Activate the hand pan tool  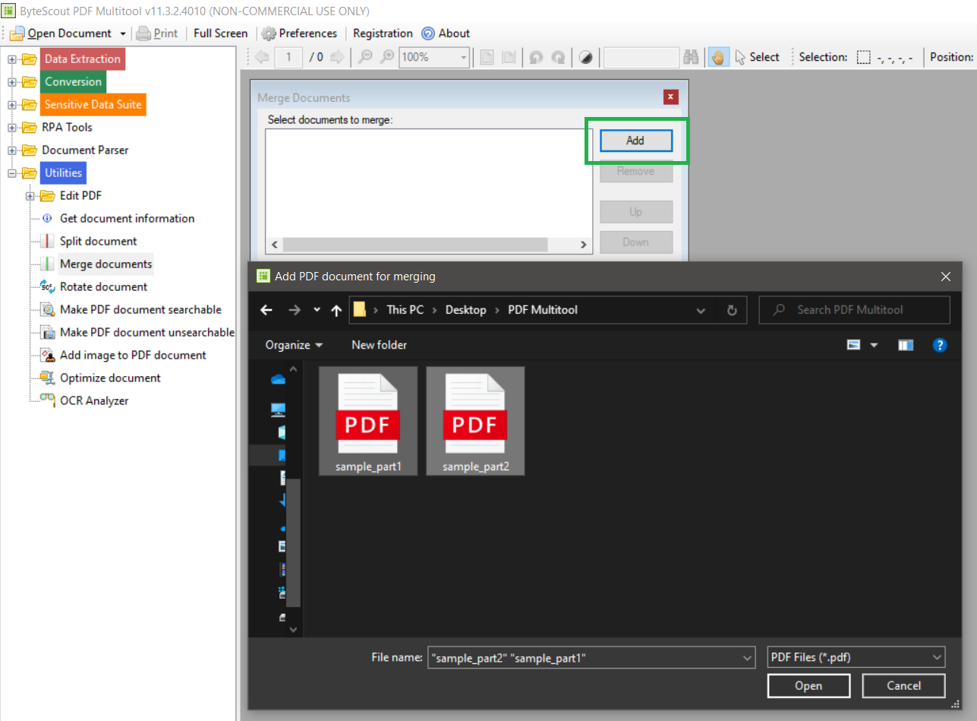717,57
